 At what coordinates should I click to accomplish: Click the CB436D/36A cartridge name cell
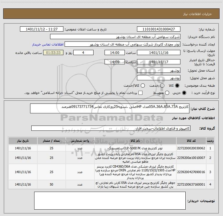135,172
